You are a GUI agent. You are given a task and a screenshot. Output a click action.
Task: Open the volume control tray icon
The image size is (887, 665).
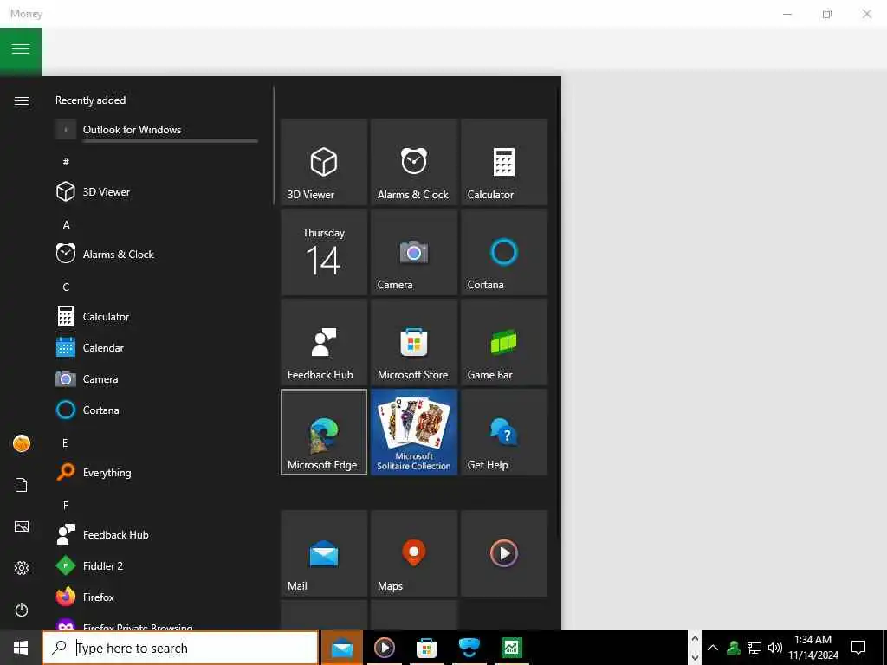pyautogui.click(x=775, y=648)
